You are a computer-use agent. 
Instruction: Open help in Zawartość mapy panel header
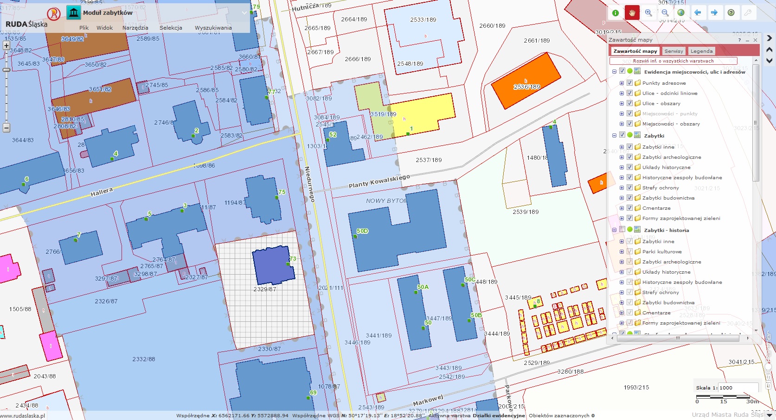click(739, 40)
